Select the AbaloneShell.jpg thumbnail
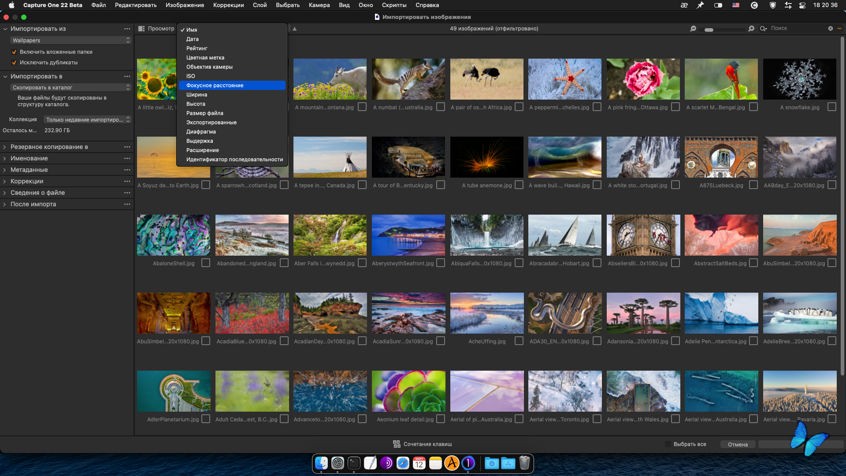 (x=174, y=235)
